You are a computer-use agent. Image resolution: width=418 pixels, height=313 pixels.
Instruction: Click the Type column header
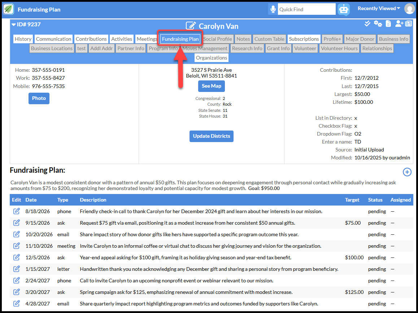(63, 200)
